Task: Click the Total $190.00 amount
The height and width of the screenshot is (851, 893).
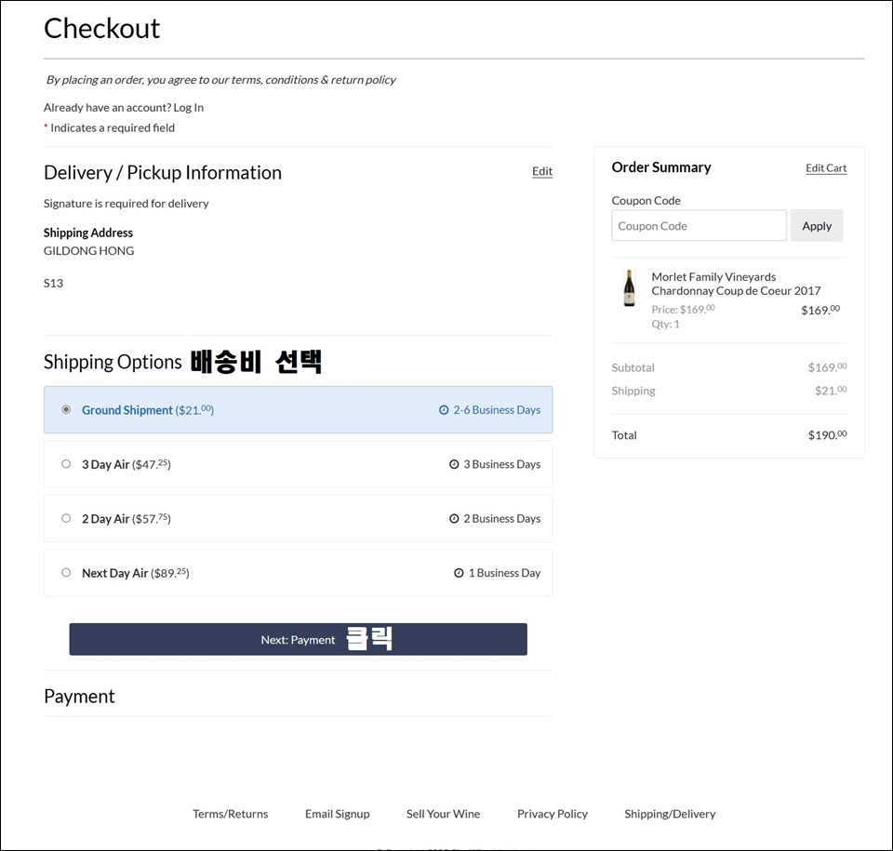Action: pos(827,434)
